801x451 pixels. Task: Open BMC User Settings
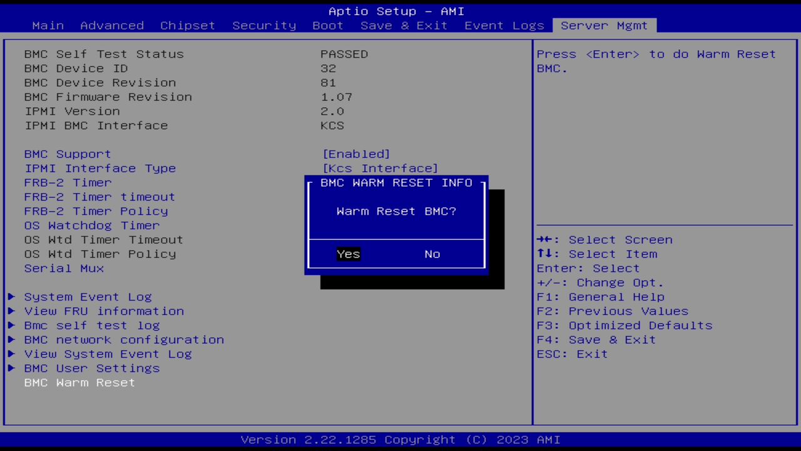click(x=92, y=368)
